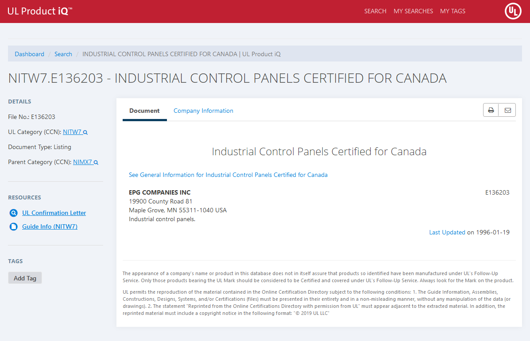
Task: Follow the Search breadcrumb link
Action: [x=63, y=54]
